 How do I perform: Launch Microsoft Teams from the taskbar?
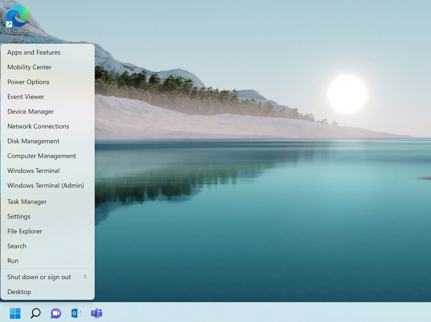point(96,313)
